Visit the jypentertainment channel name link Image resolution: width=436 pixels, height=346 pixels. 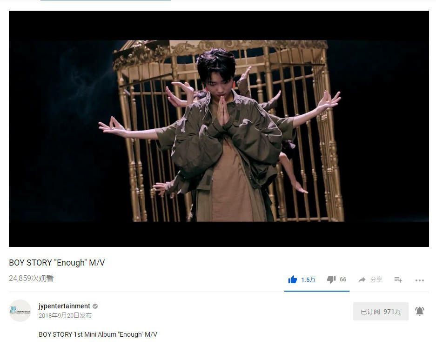pos(64,306)
